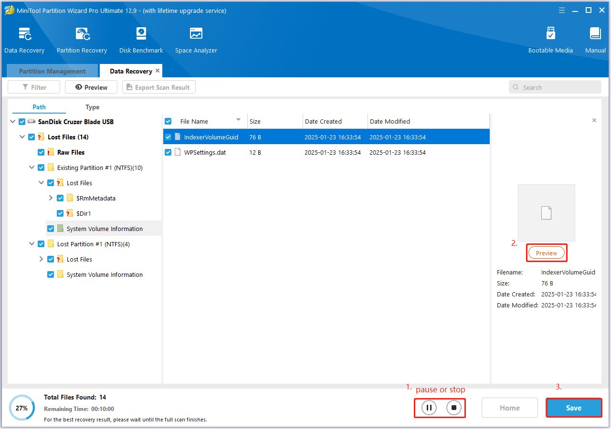
Task: Click Export Scan Result button
Action: (x=159, y=87)
